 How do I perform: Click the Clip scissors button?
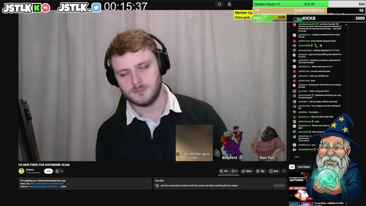pyautogui.click(x=260, y=171)
